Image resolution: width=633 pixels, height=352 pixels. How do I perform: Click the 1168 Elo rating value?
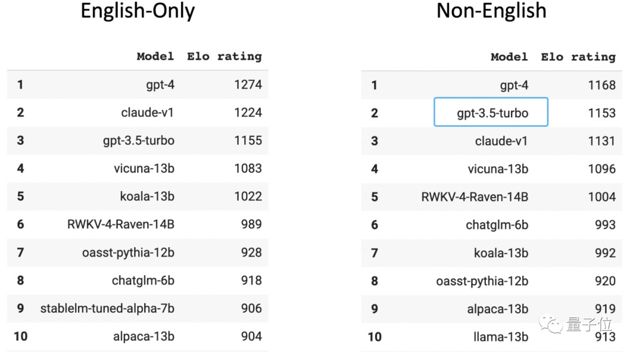[602, 85]
